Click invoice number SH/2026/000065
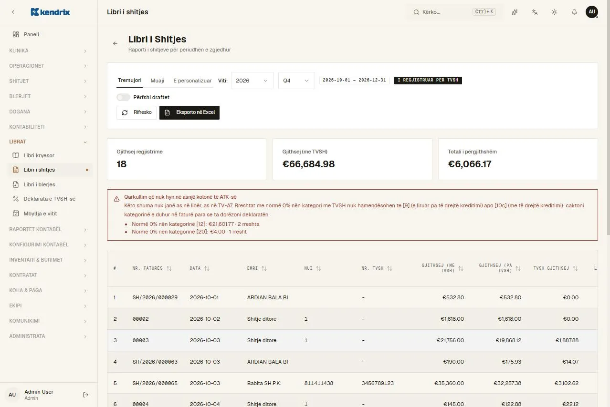Viewport: 610px width, 407px height. pyautogui.click(x=155, y=383)
